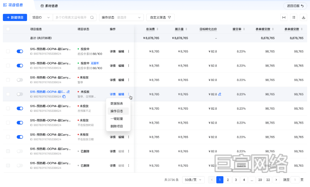The image size is (310, 187).
Task: Click the 总计 (共3736项) summary label
Action: coord(41,38)
